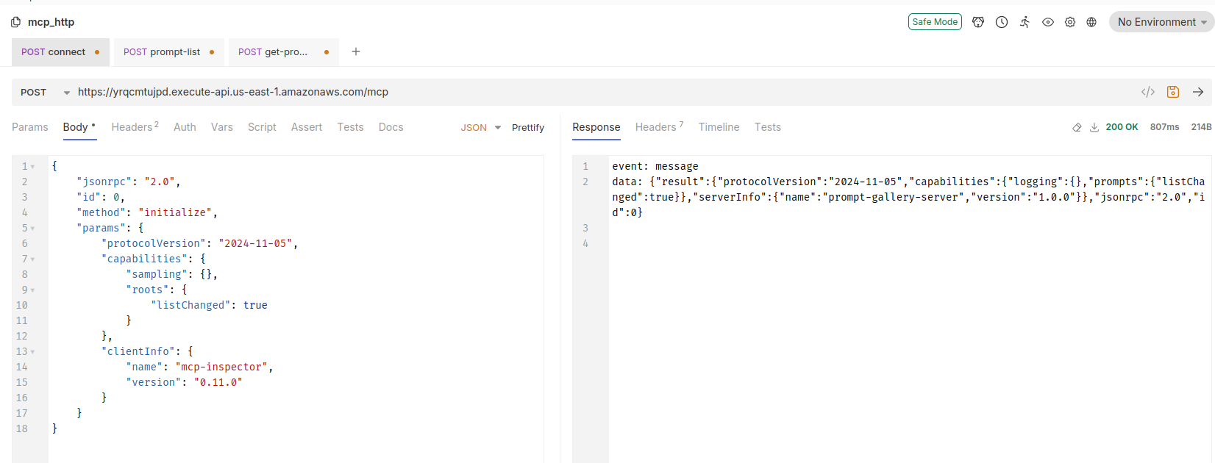This screenshot has height=463, width=1215.
Task: Open the Auth tab
Action: (185, 127)
